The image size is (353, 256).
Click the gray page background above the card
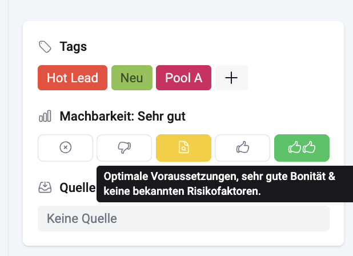click(x=180, y=10)
